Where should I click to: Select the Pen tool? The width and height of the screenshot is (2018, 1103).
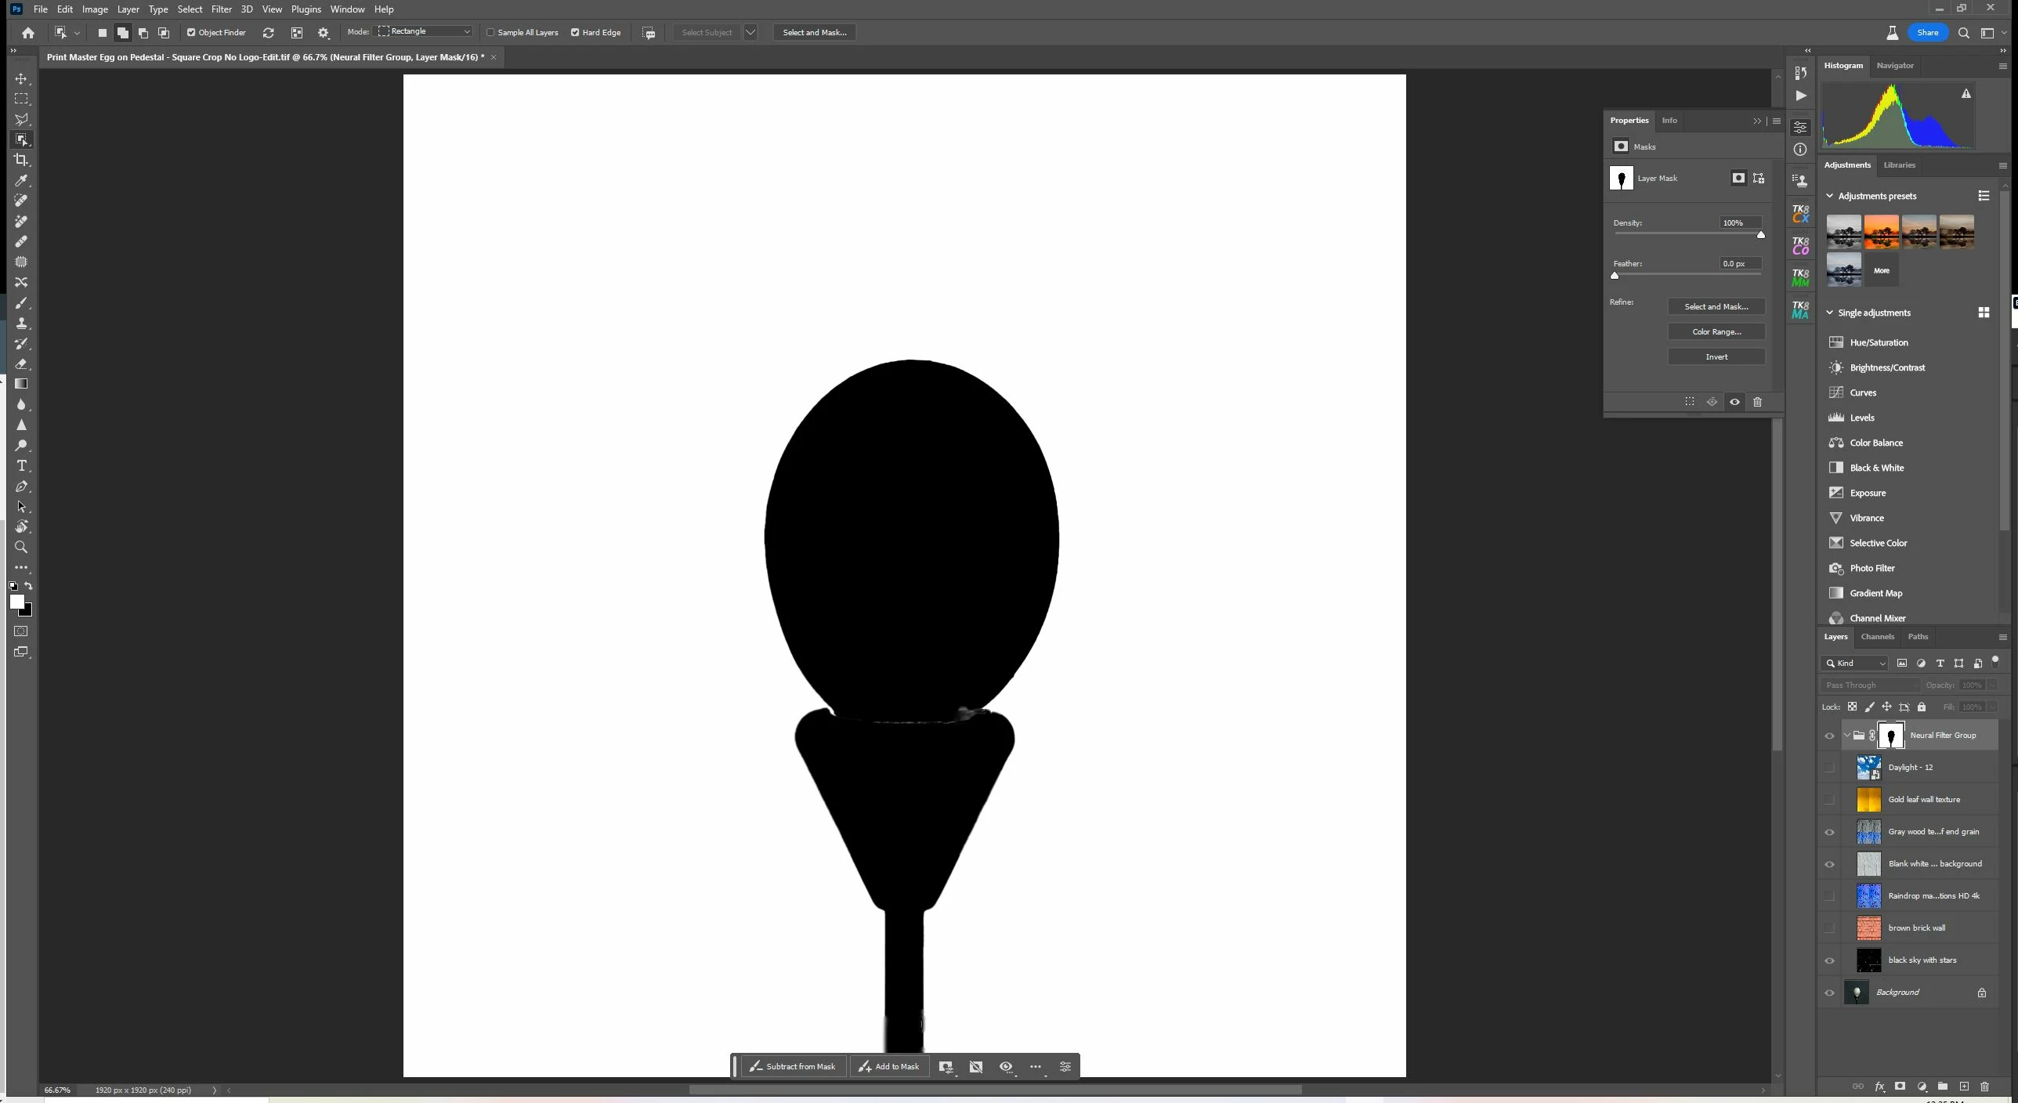[x=21, y=486]
